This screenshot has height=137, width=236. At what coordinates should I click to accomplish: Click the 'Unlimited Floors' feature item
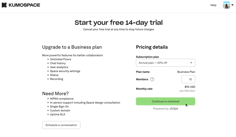pyautogui.click(x=60, y=59)
